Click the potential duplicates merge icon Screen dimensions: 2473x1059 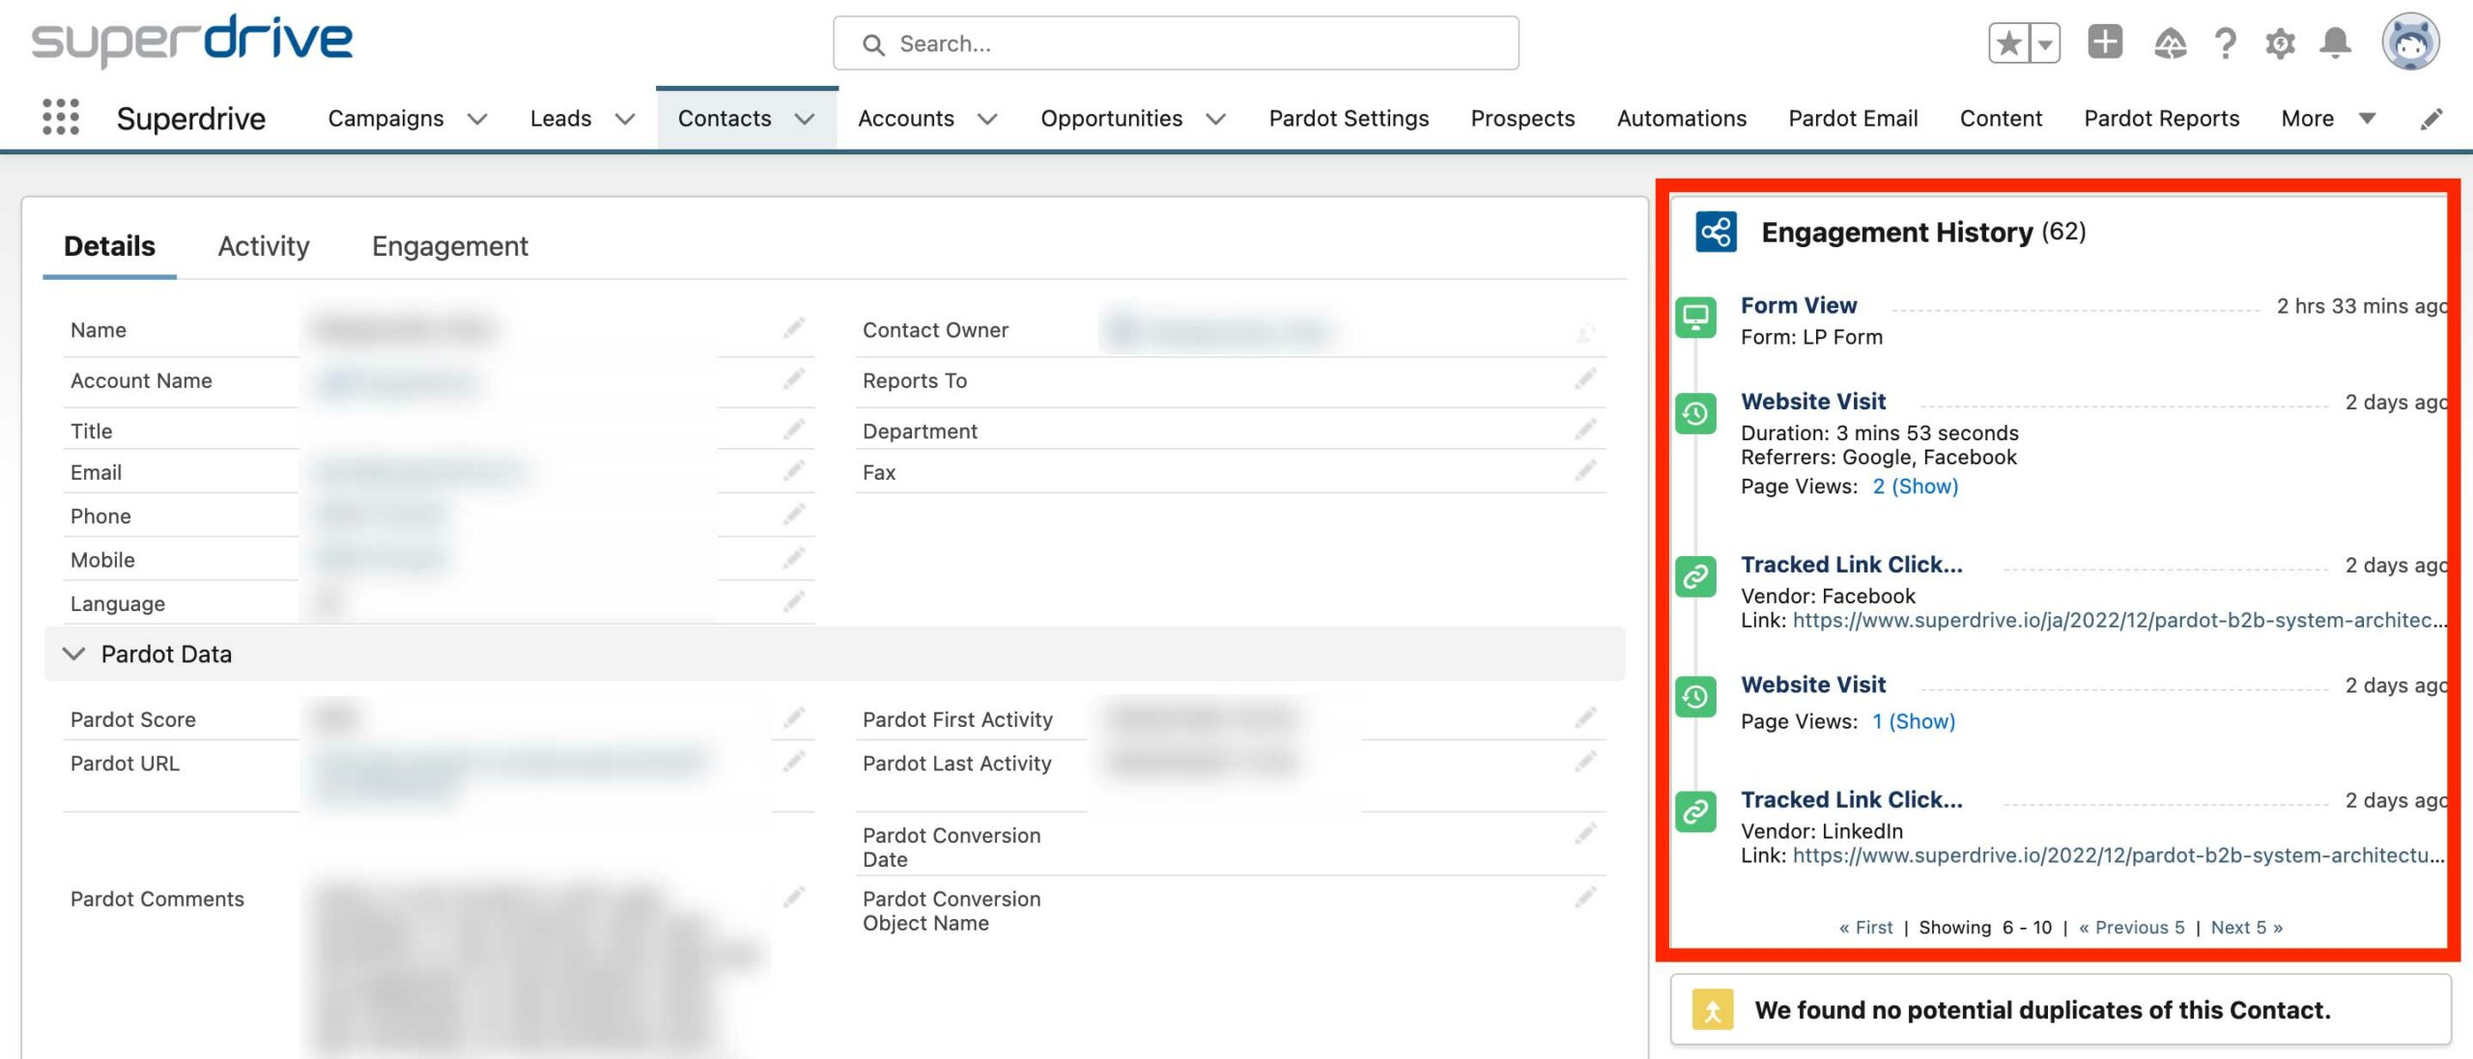tap(1712, 1010)
